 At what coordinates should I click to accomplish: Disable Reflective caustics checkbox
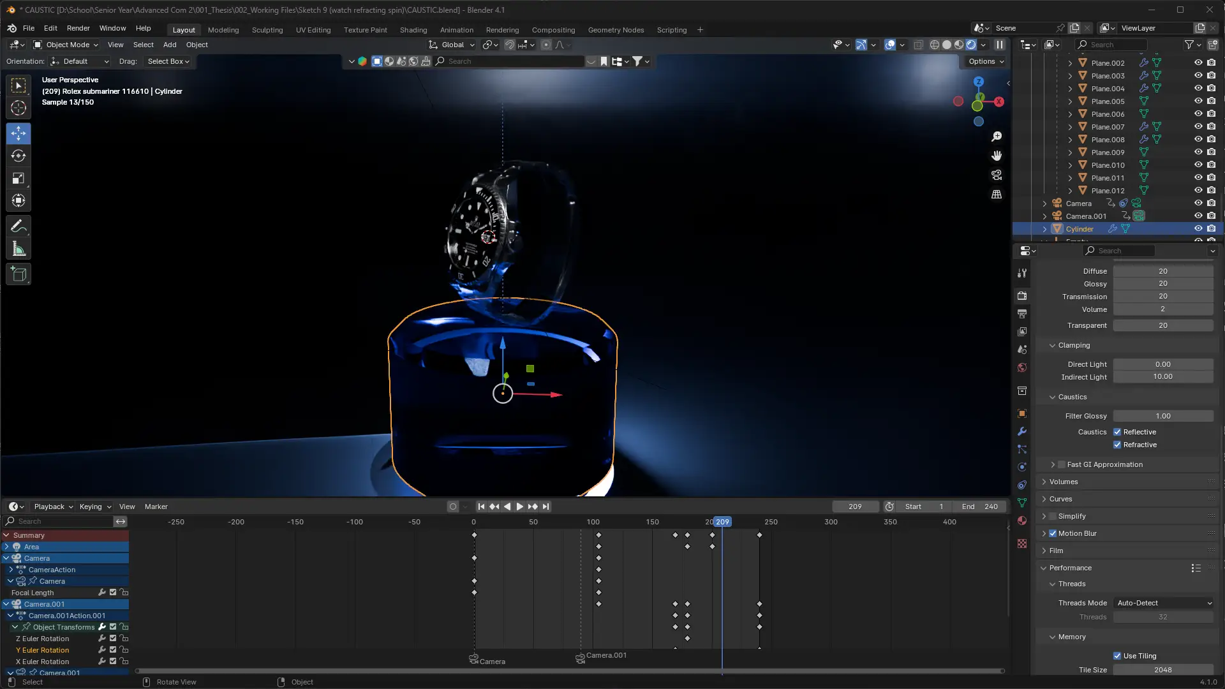tap(1117, 432)
